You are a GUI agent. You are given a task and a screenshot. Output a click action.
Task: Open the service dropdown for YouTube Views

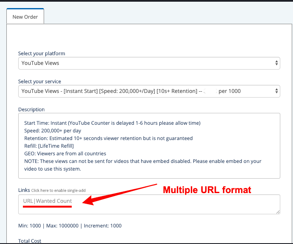pyautogui.click(x=149, y=91)
